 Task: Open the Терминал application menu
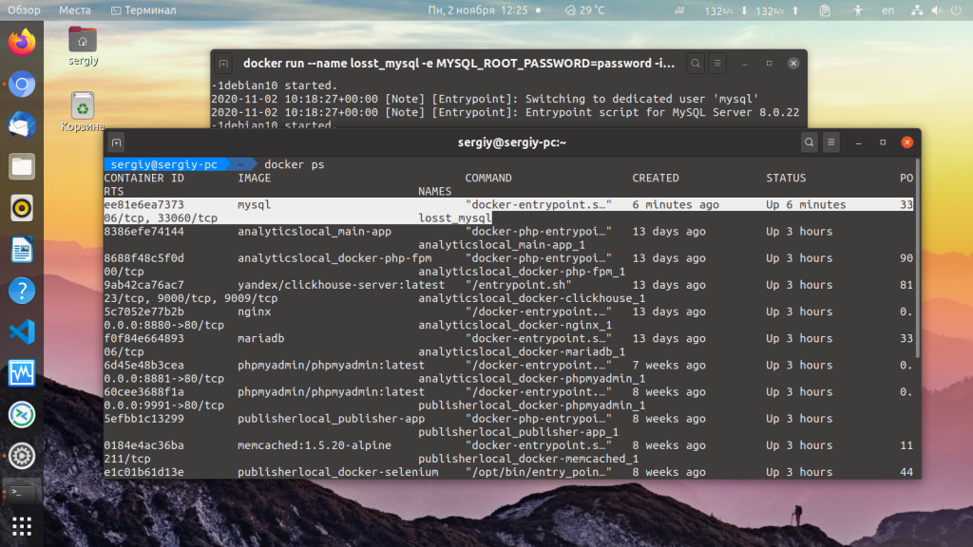point(143,9)
